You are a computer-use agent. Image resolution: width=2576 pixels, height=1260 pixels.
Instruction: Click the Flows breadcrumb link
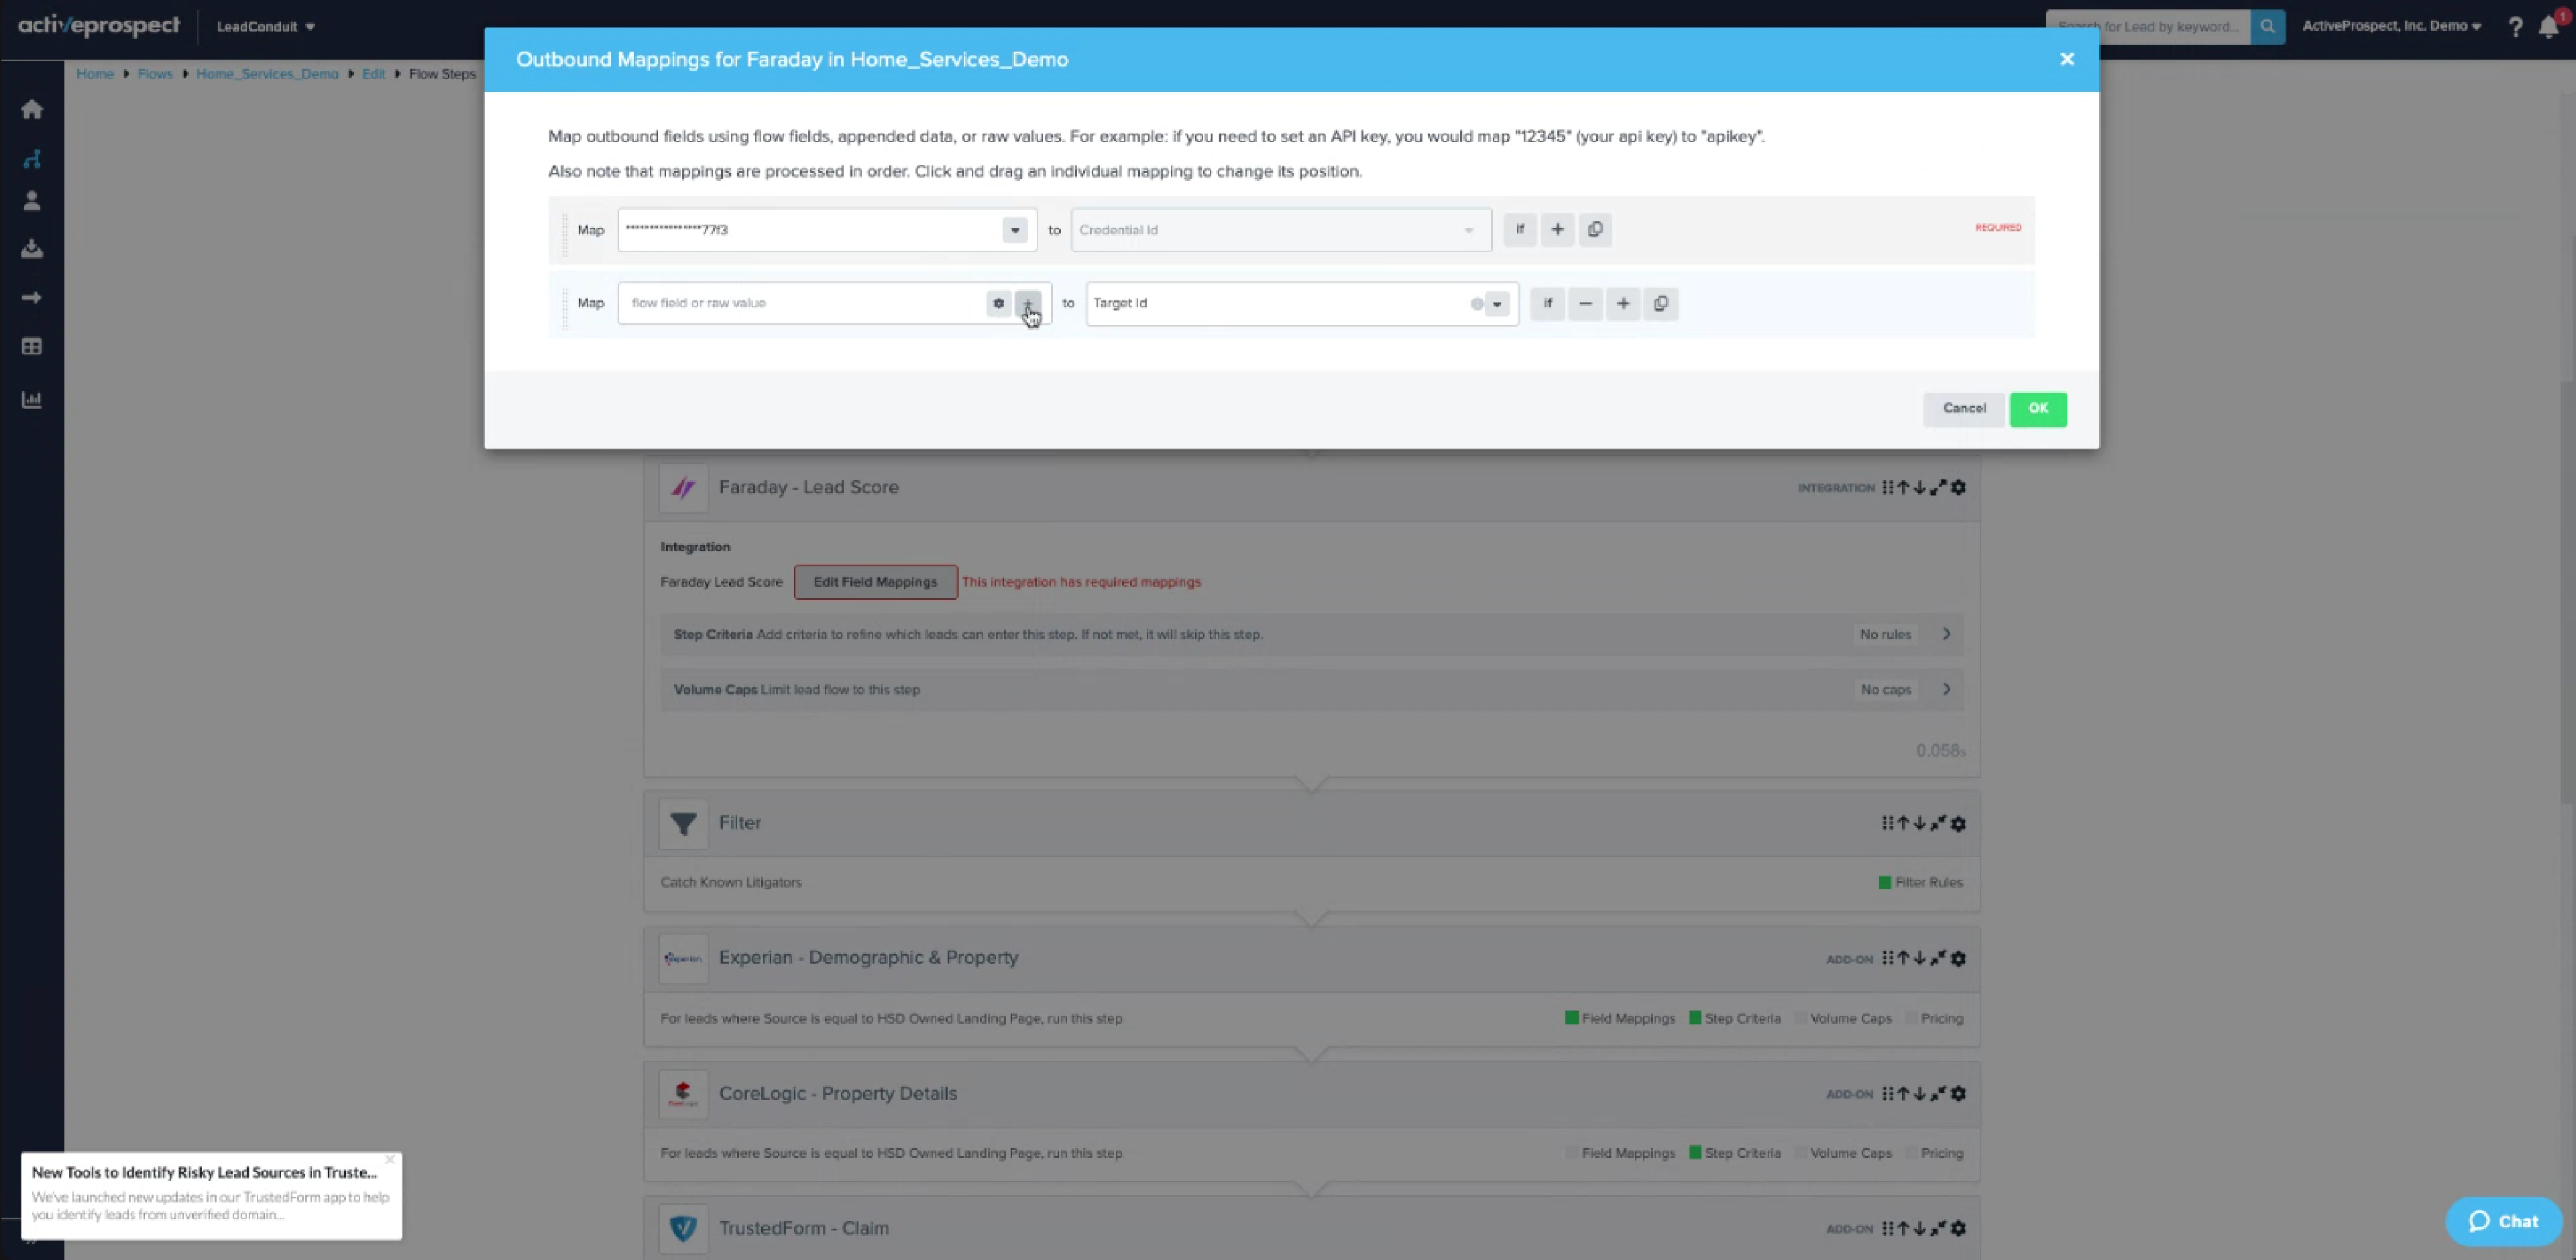point(155,73)
